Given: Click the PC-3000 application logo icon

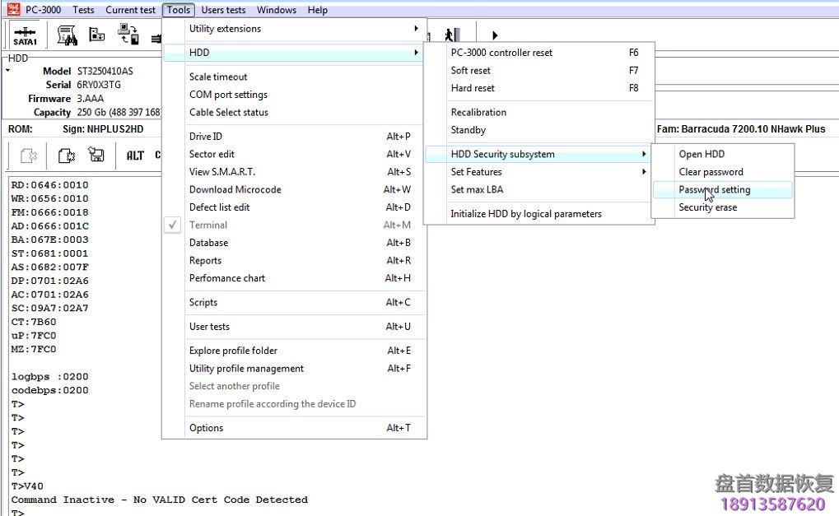Looking at the screenshot, I should [12, 10].
